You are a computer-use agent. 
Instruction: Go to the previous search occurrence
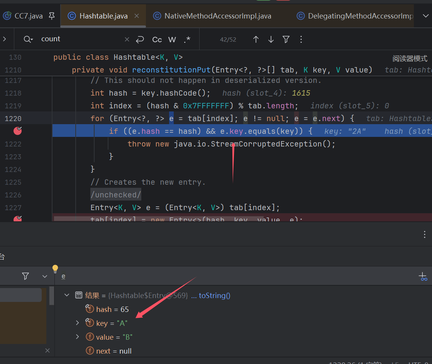pos(256,39)
